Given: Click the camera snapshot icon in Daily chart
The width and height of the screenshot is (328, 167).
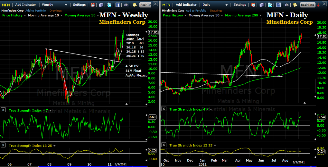Looking at the screenshot, I should [x=286, y=5].
